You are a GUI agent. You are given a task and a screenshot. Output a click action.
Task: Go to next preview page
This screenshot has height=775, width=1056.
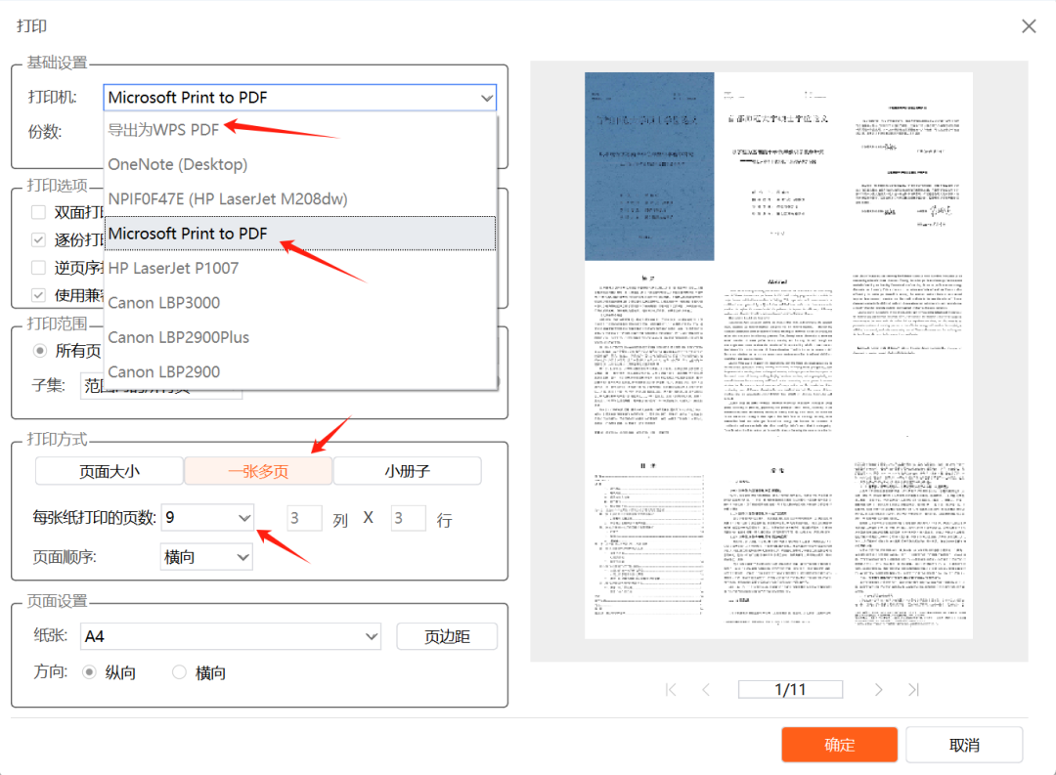tap(878, 689)
